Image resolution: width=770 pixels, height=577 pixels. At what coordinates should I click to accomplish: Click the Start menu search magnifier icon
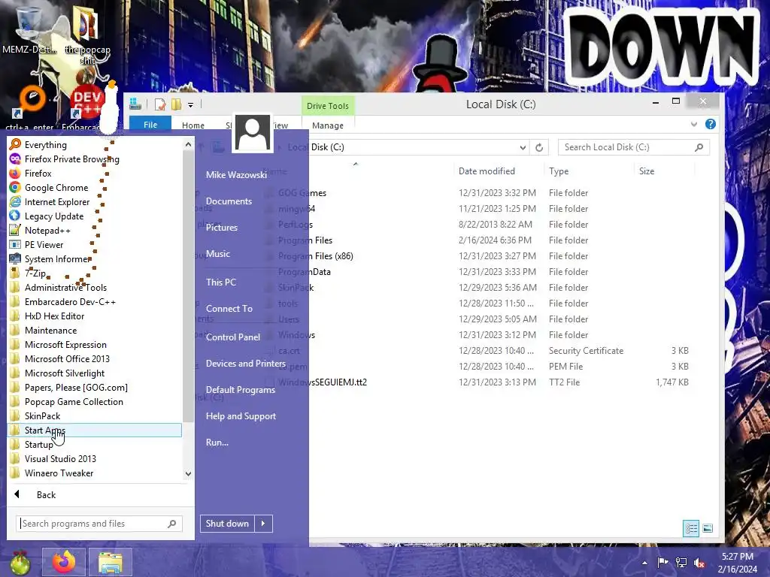[x=172, y=524]
